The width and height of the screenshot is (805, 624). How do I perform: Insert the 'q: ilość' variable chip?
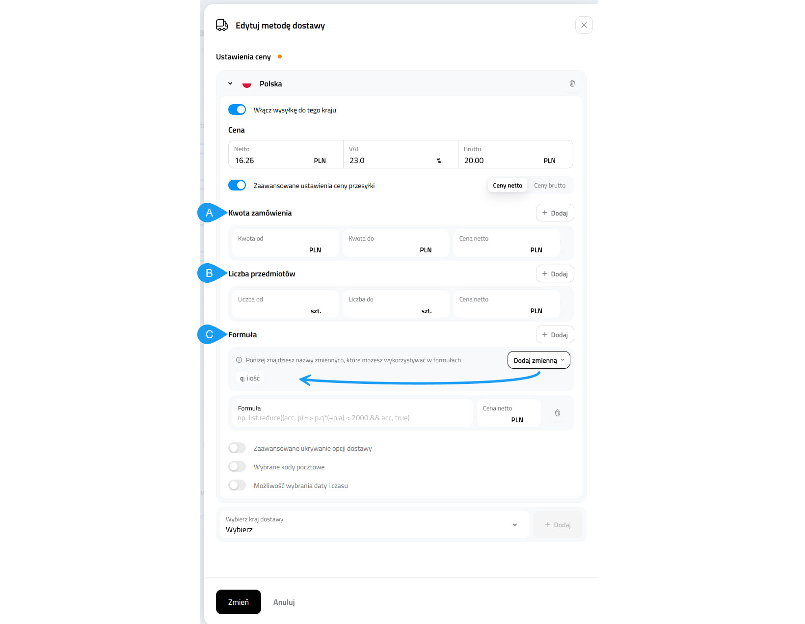(x=250, y=379)
